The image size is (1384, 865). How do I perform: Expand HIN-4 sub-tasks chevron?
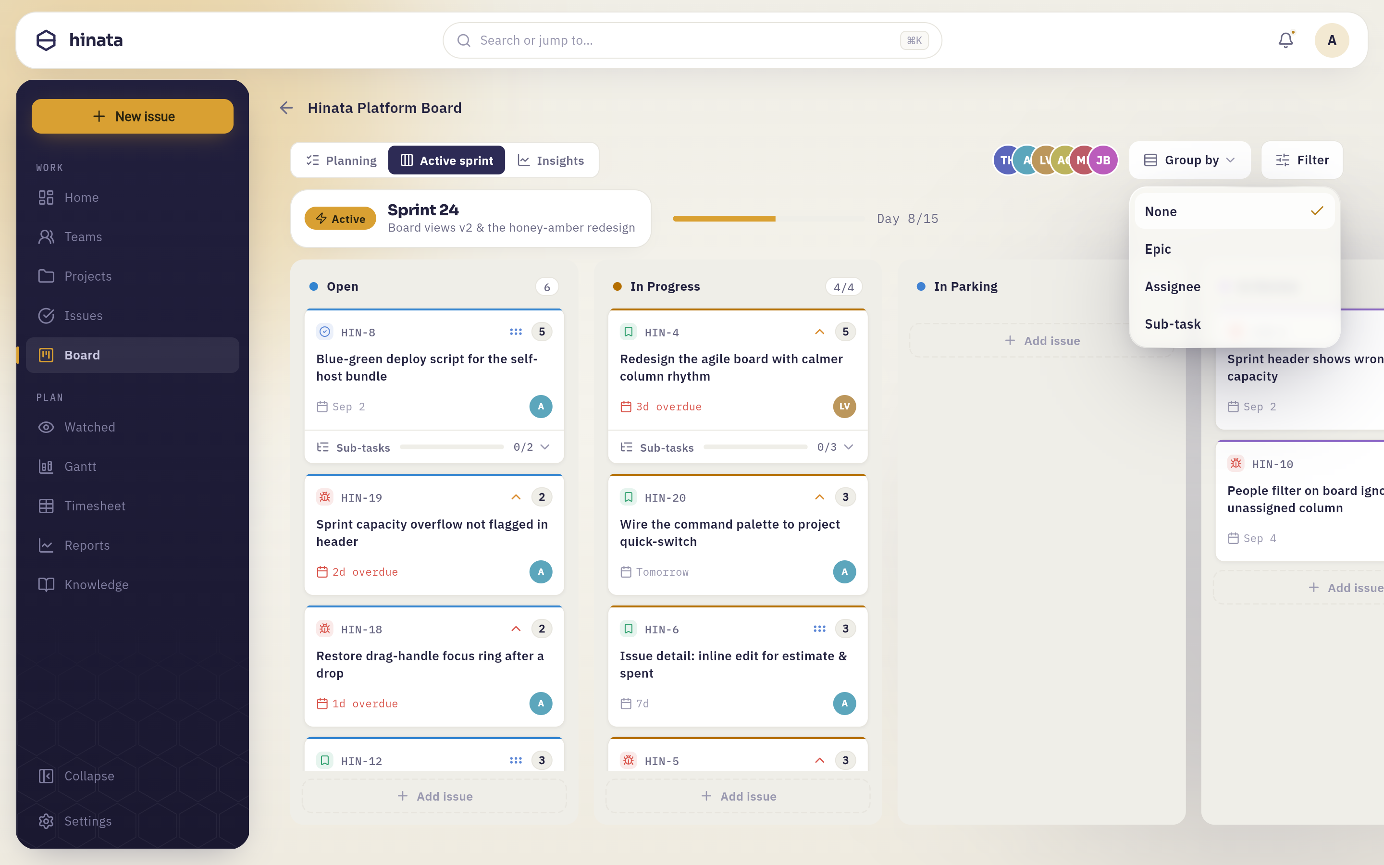849,447
